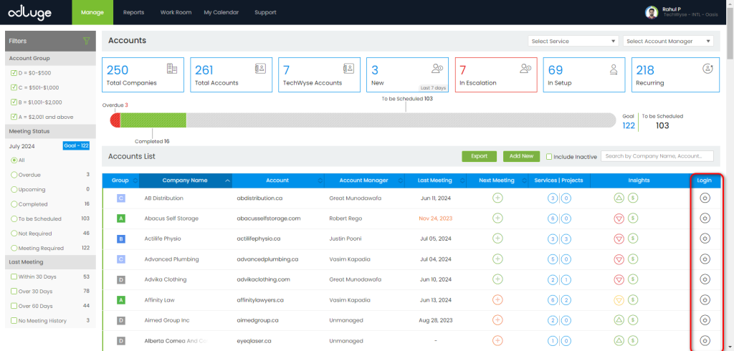
Task: Click the green Export button
Action: pos(479,155)
